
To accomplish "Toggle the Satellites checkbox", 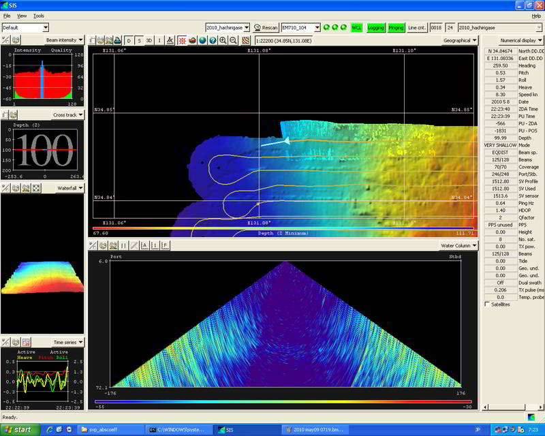I will 486,304.
